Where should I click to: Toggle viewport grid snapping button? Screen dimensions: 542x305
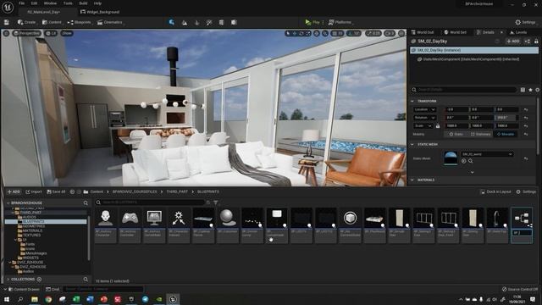coord(337,34)
